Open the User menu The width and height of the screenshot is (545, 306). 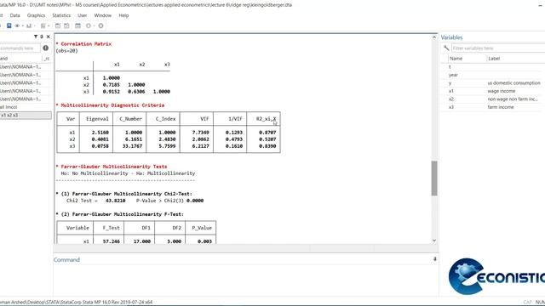tap(83, 15)
